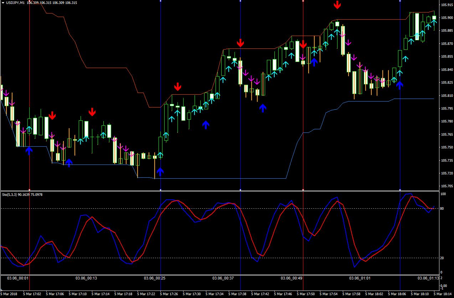The height and width of the screenshot is (298, 454).
Task: Click the 105.780 price label
Action: (447, 122)
